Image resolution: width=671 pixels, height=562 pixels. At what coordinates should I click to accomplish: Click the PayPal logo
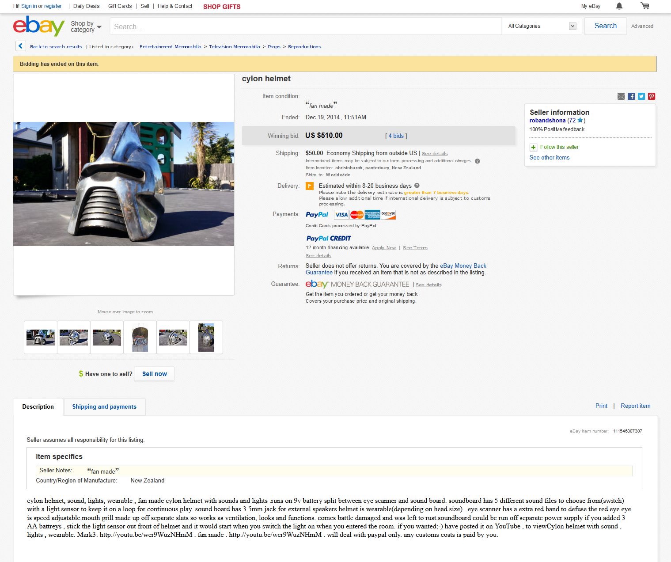[x=317, y=215]
